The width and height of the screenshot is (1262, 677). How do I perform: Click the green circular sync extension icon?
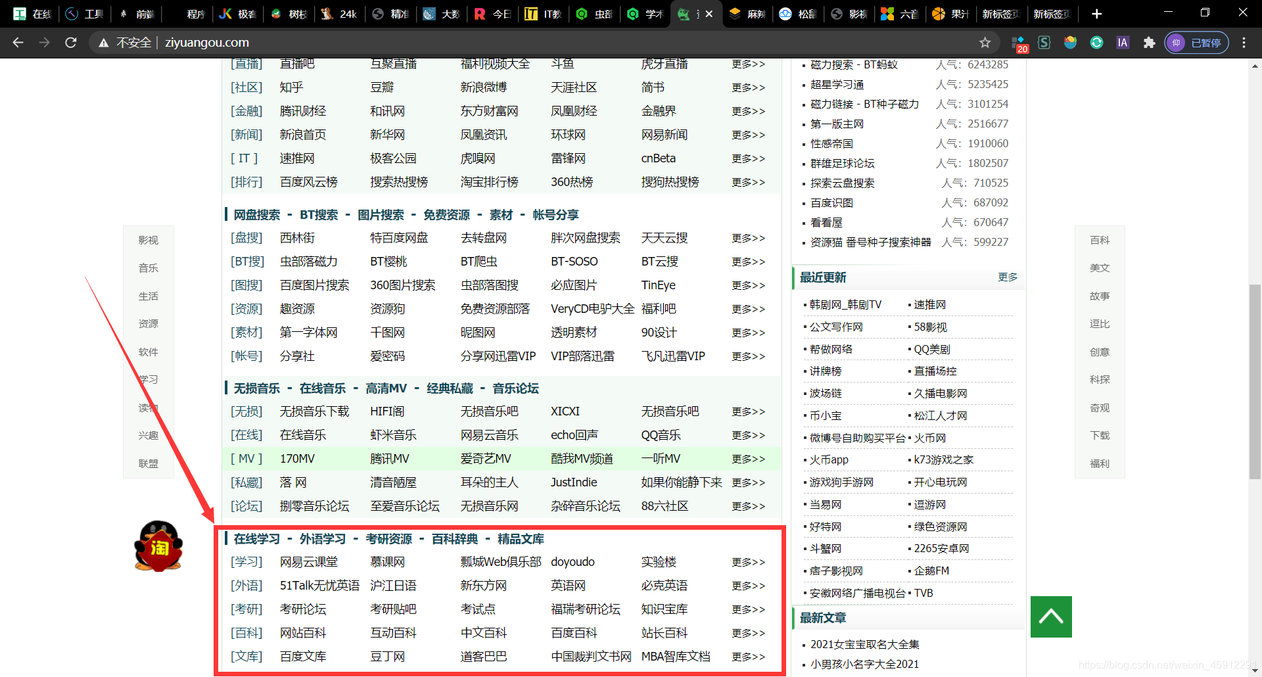[x=1096, y=43]
